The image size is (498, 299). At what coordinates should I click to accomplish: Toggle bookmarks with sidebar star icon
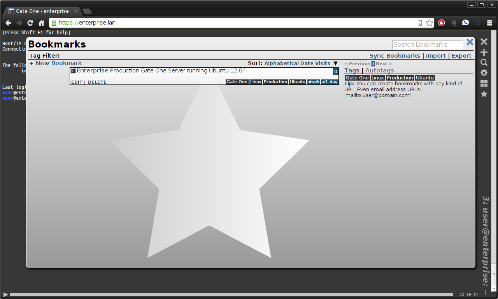point(484,94)
